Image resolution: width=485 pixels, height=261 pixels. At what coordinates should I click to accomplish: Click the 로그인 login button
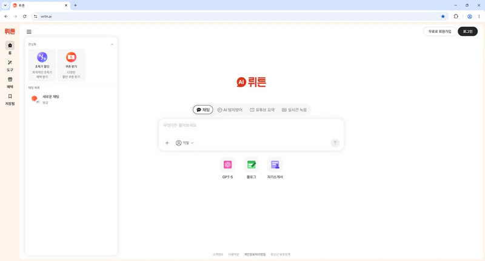click(467, 32)
